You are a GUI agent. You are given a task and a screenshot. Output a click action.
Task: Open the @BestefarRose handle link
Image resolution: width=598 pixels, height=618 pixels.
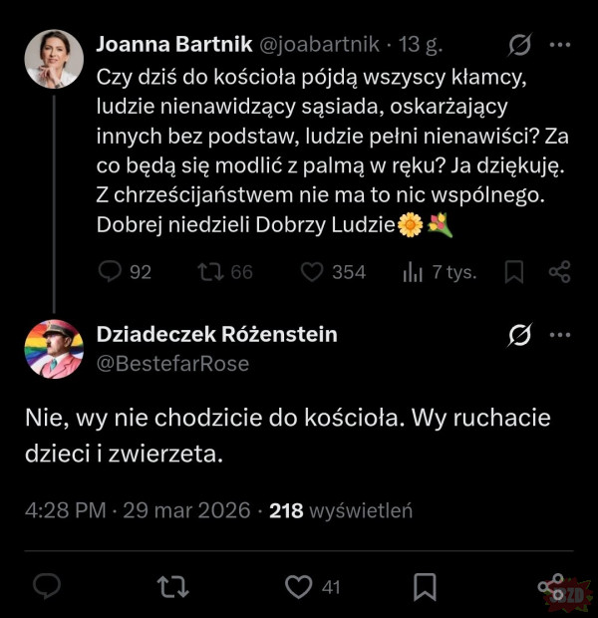[x=172, y=364]
